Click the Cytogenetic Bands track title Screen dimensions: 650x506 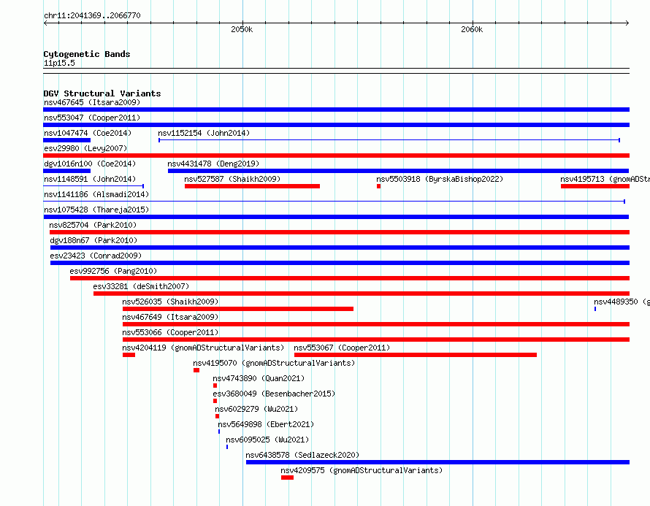(87, 54)
